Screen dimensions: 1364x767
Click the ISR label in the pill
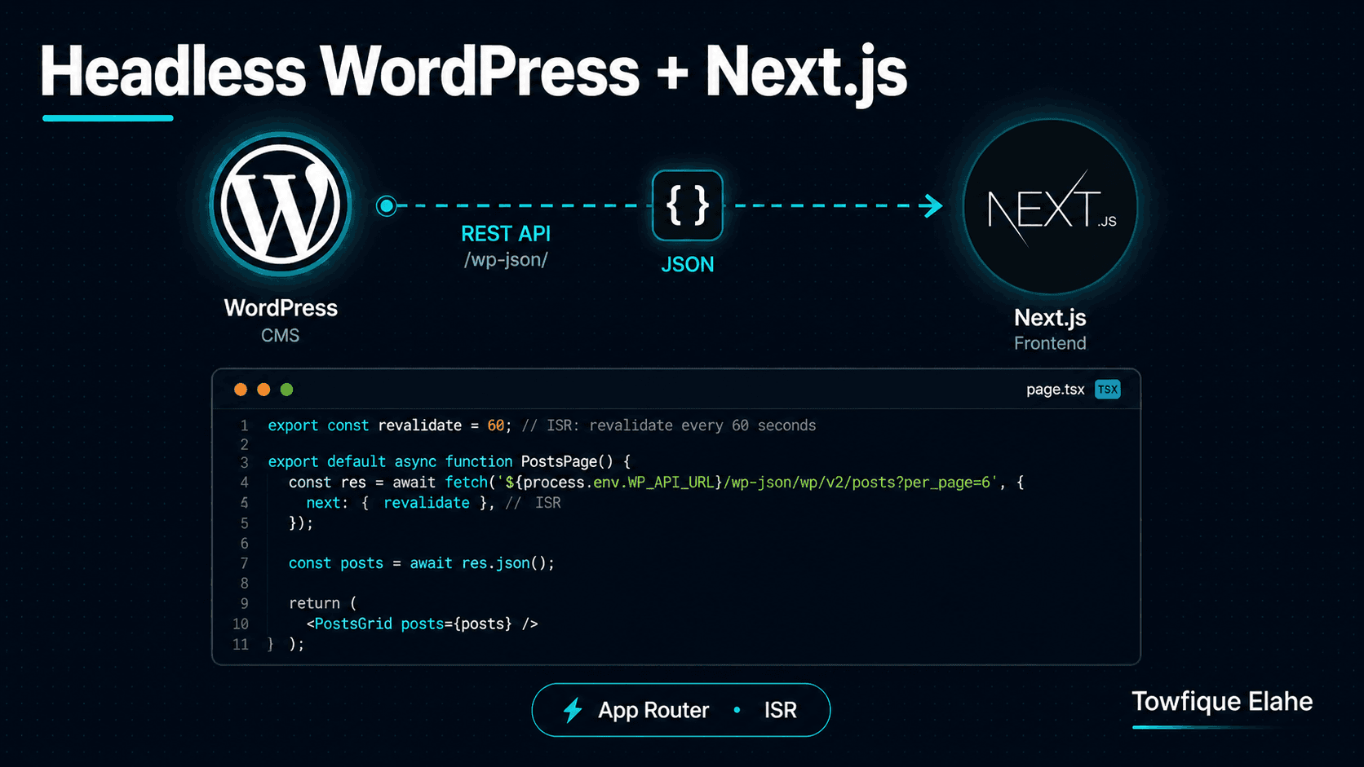780,710
